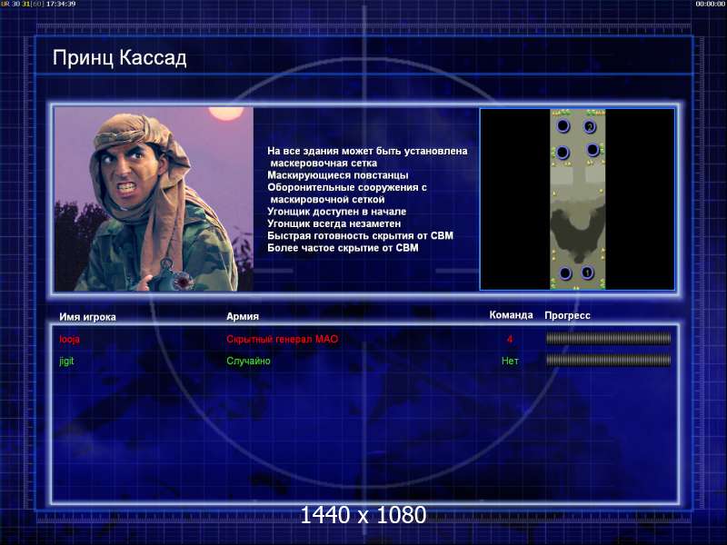This screenshot has width=727, height=545.
Task: Click the 'Принц Кассад' title
Action: point(120,58)
